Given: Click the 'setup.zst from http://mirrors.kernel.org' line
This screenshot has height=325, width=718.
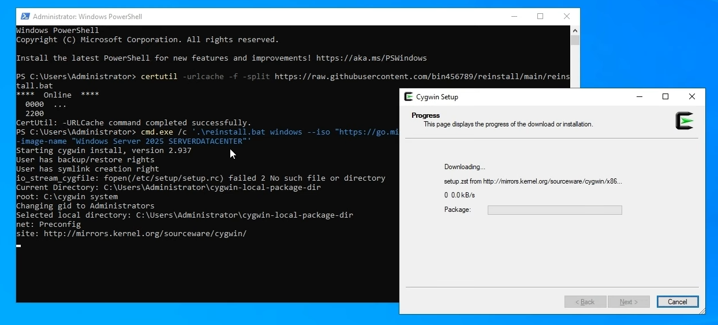Looking at the screenshot, I should click(x=533, y=181).
